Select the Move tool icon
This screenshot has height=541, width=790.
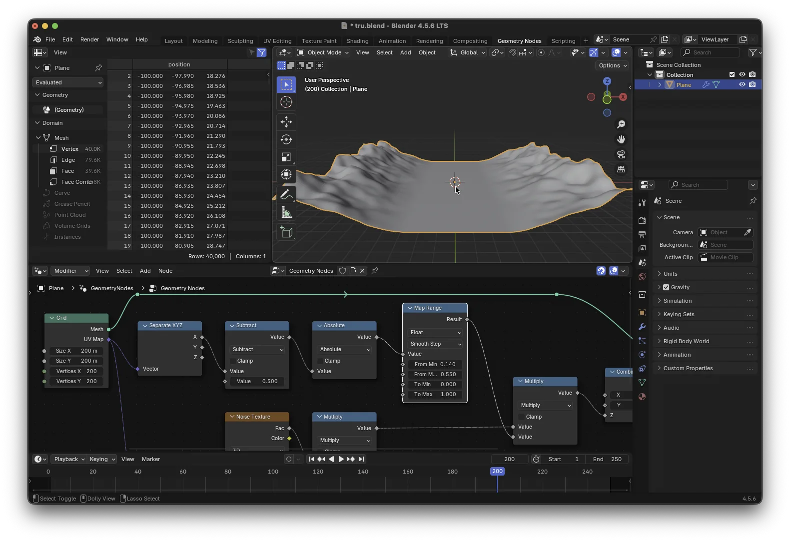[286, 122]
